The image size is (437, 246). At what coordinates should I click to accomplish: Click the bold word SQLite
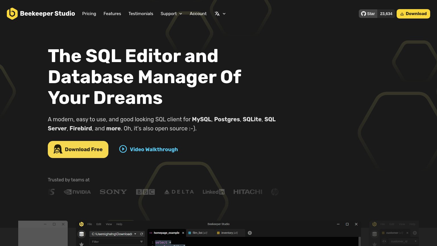pyautogui.click(x=252, y=119)
